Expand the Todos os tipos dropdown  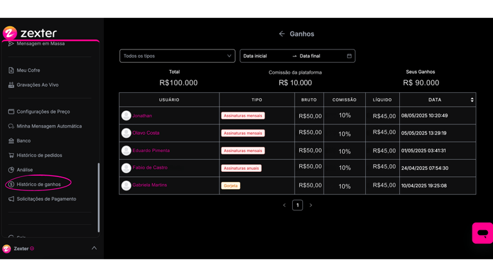[x=177, y=56]
